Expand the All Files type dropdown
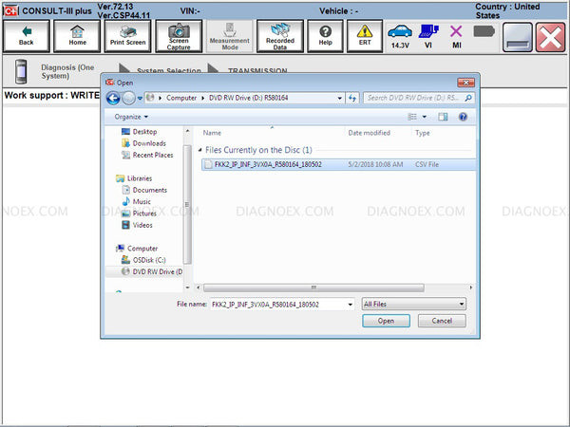 pos(413,304)
